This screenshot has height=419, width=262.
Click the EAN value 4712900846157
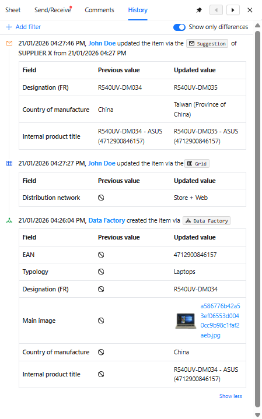195,255
